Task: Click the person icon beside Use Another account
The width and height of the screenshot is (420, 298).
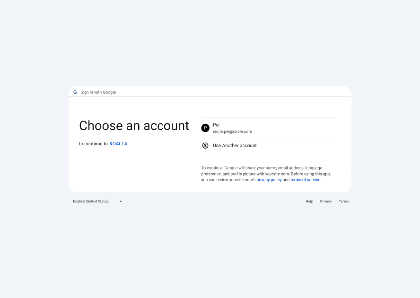Action: [x=205, y=146]
